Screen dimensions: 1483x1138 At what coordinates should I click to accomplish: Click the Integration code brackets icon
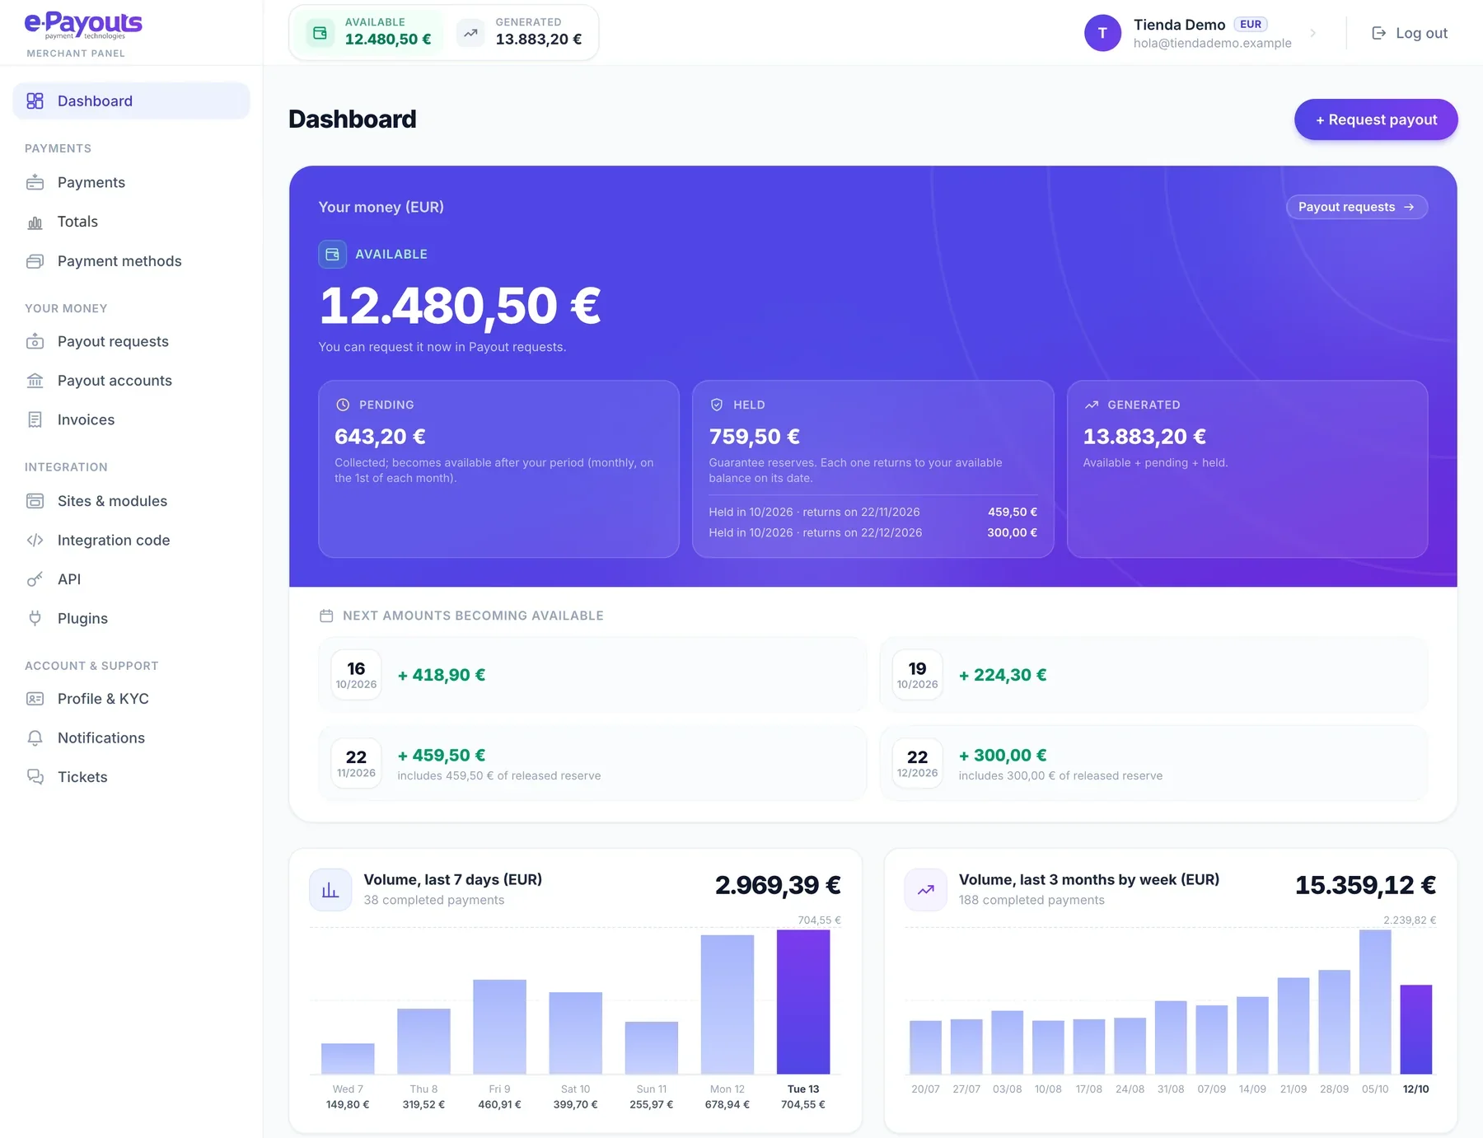point(35,541)
